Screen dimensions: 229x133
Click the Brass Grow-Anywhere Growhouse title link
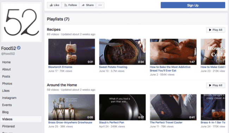[70, 122]
